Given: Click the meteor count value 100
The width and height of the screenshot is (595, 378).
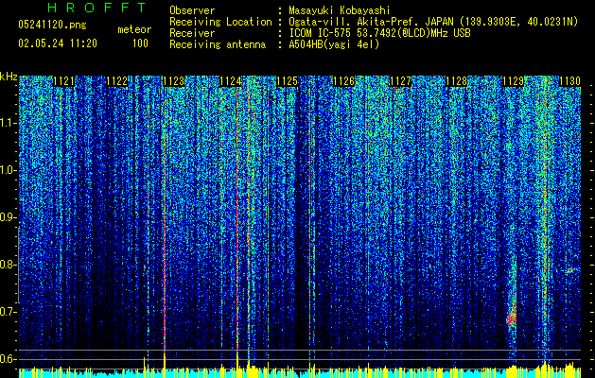Looking at the screenshot, I should pyautogui.click(x=140, y=43).
